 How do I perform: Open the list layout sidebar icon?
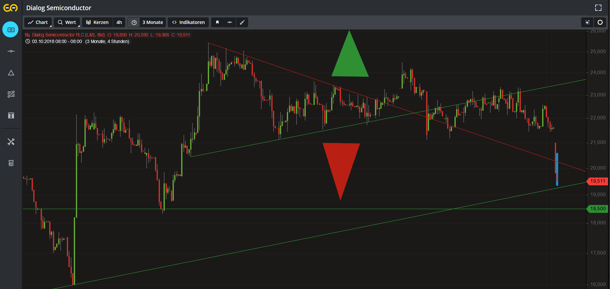click(x=11, y=163)
